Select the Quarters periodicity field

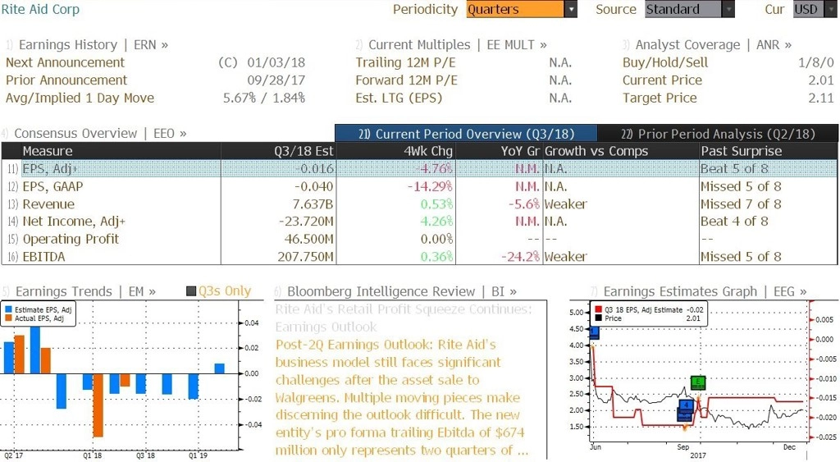pos(515,9)
